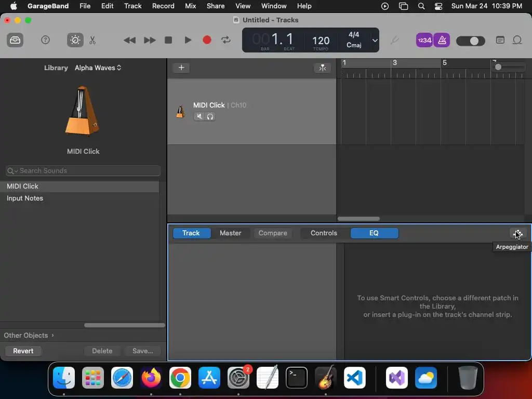Click the tuner icon

pyautogui.click(x=394, y=40)
